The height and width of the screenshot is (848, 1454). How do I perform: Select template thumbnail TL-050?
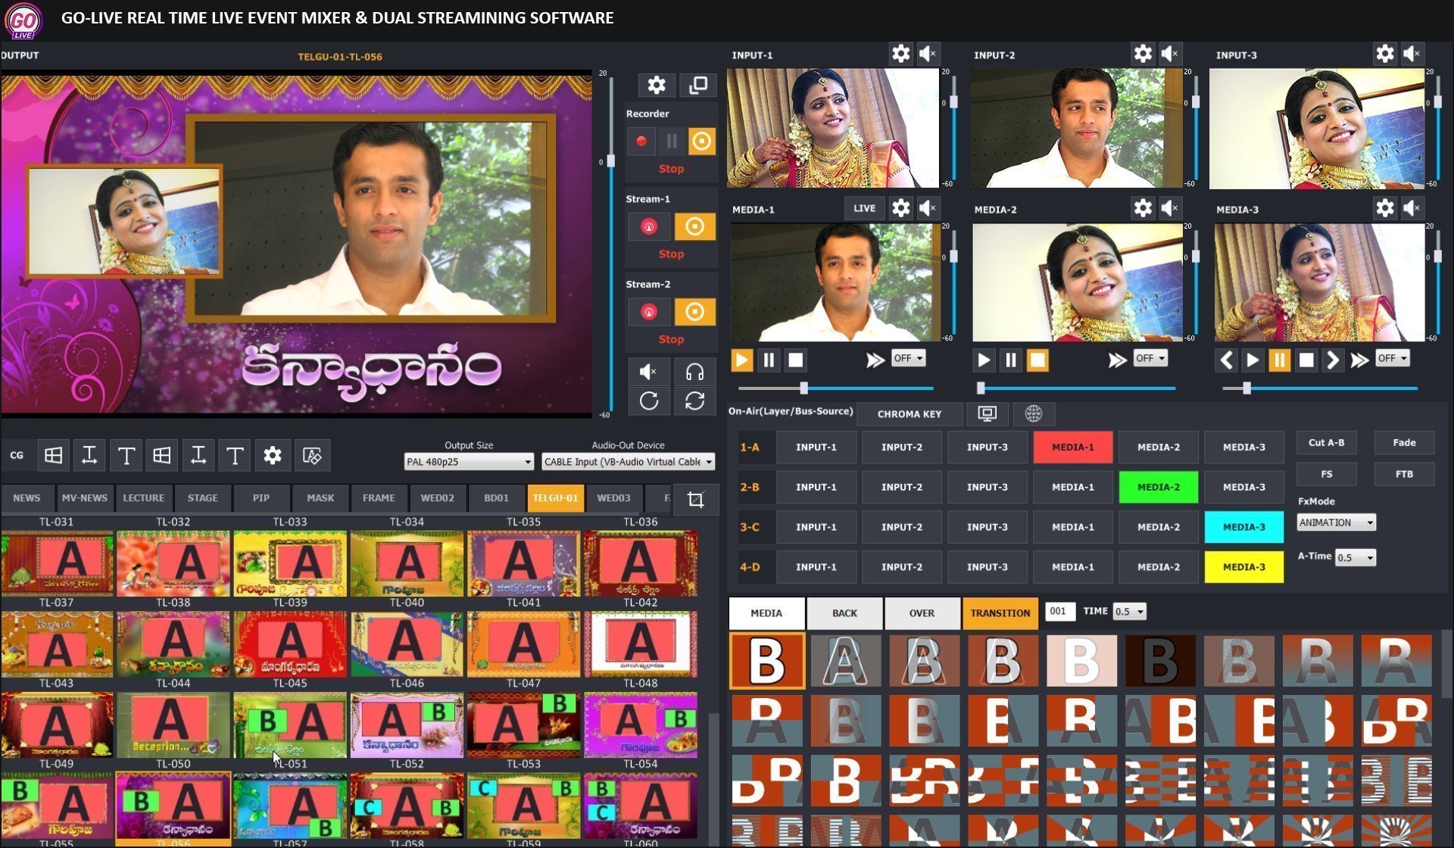[x=173, y=724]
